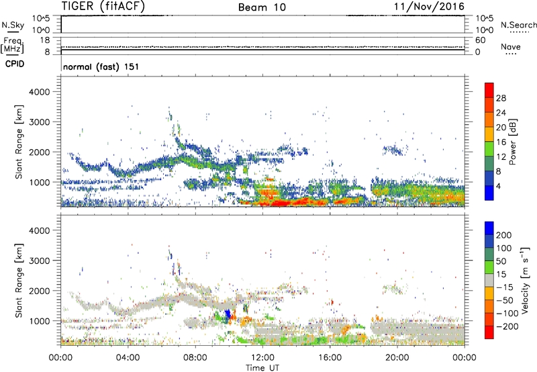
Task: Click the sky noise strip panel
Action: pos(262,24)
